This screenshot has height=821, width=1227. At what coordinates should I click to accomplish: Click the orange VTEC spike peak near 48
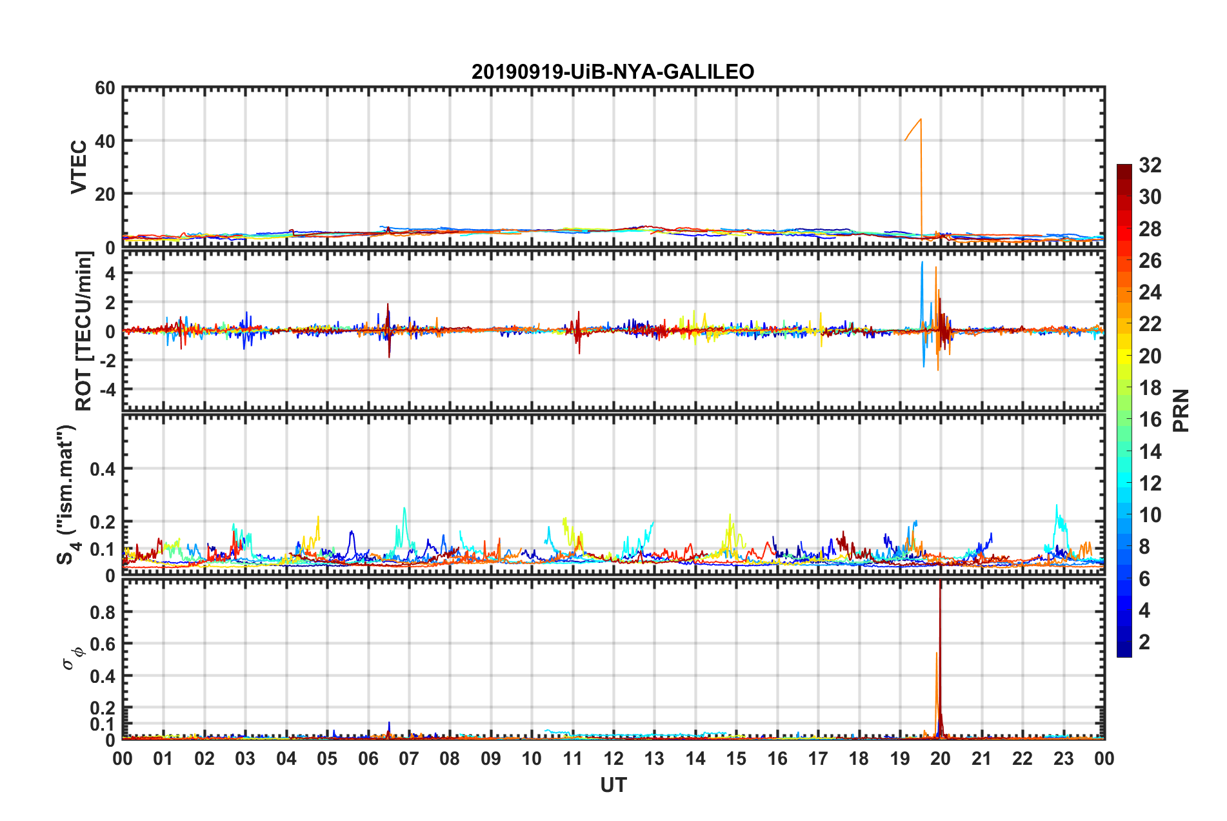point(921,119)
